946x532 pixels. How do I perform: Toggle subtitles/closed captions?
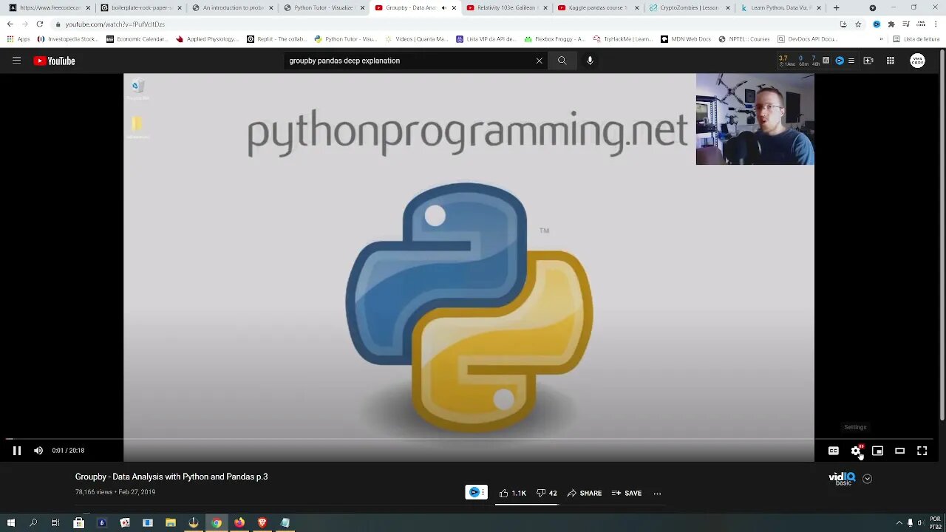[834, 451]
